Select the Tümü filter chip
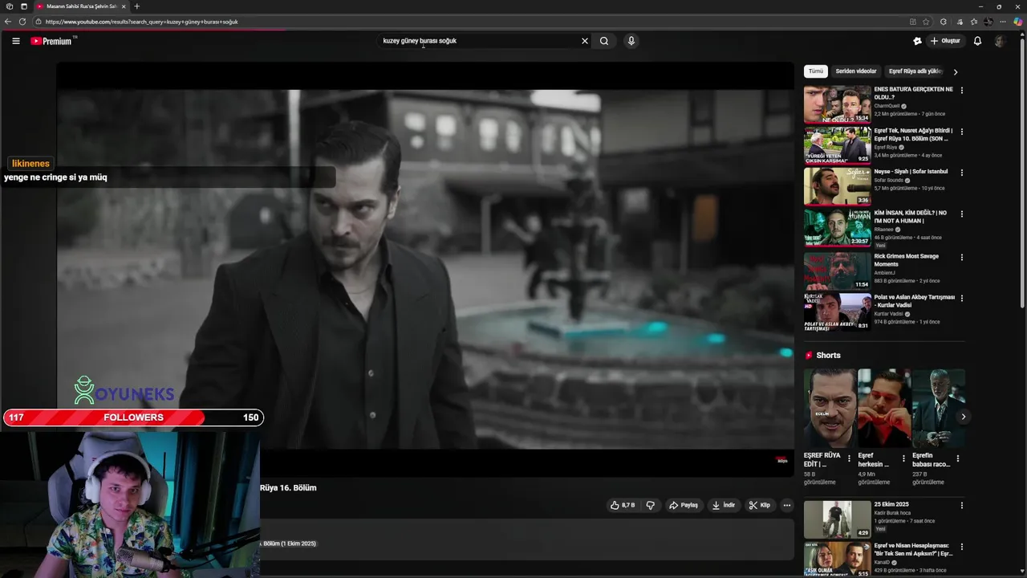The image size is (1027, 578). 815,71
